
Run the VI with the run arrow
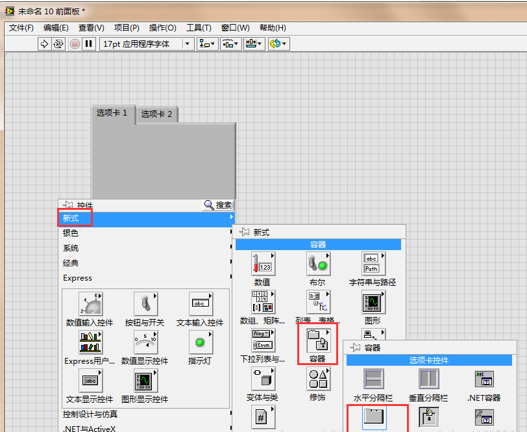[x=44, y=44]
